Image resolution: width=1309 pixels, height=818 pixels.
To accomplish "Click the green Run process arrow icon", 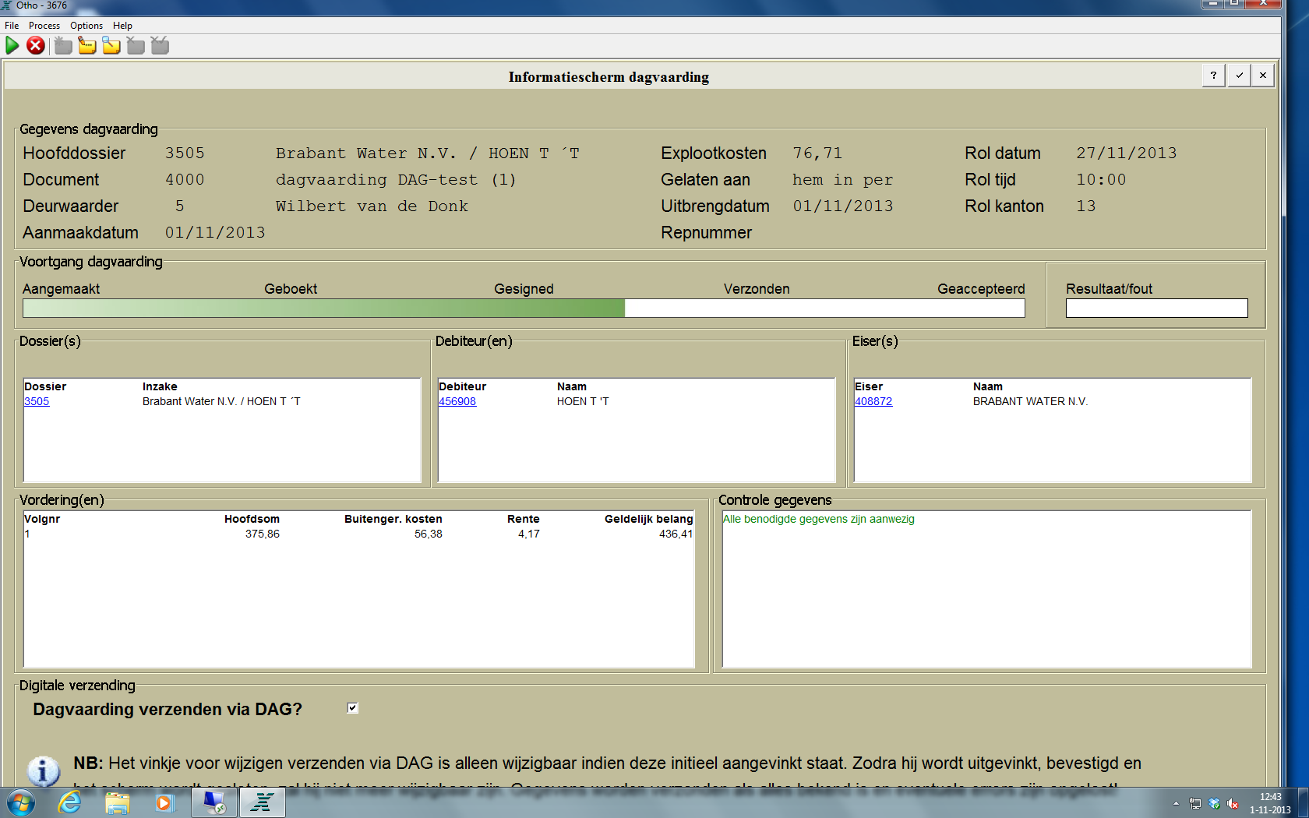I will pos(12,46).
